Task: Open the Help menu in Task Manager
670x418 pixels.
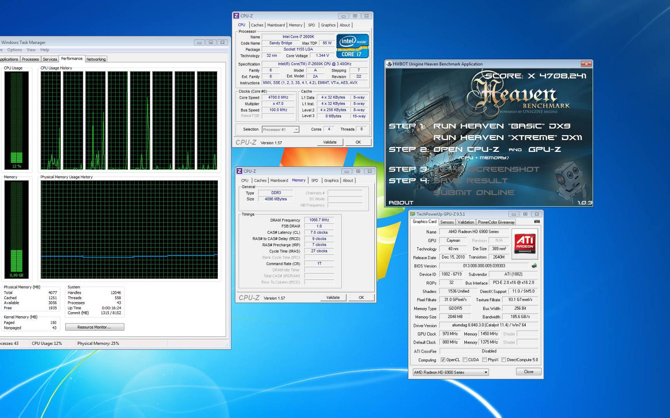Action: (45, 50)
